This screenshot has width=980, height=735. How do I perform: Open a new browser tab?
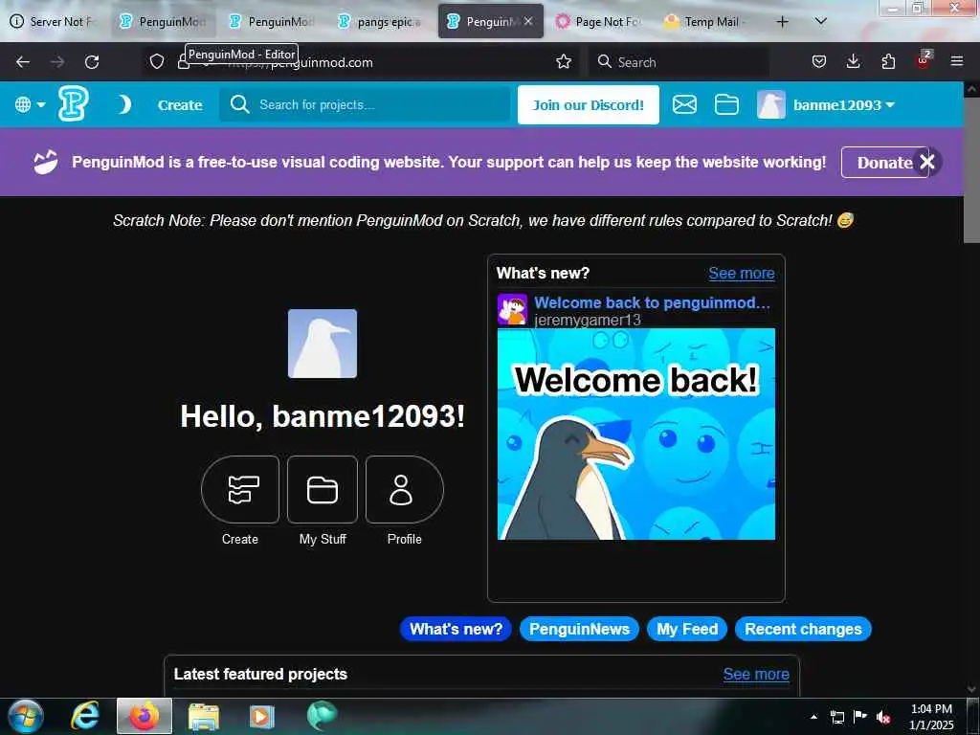782,21
